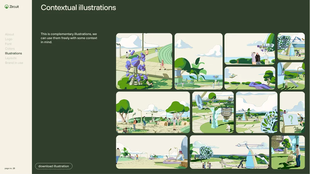
Task: Open the About section
Action: 10,34
